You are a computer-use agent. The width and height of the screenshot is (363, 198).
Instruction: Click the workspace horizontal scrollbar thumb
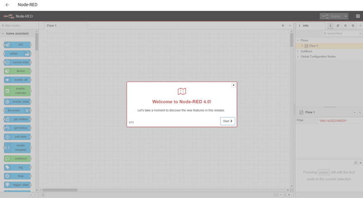(60, 190)
